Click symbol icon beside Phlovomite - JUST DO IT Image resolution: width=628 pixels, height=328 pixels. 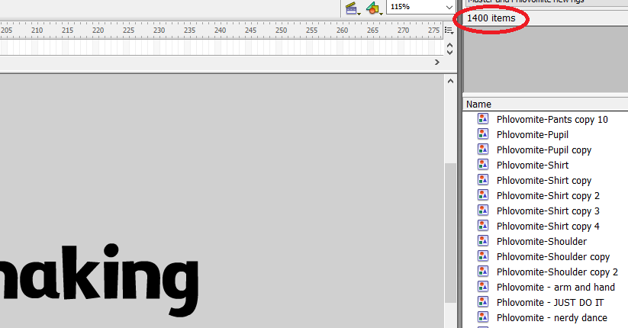point(483,301)
